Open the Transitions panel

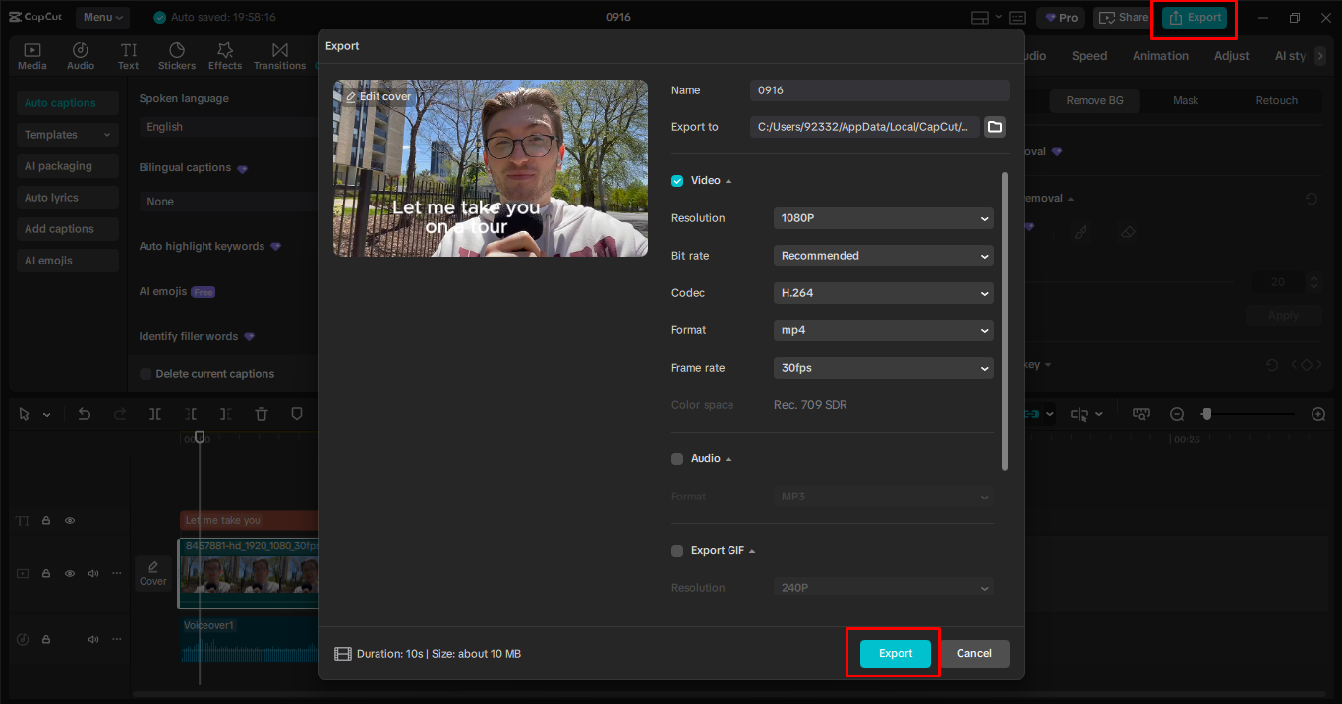click(x=279, y=55)
